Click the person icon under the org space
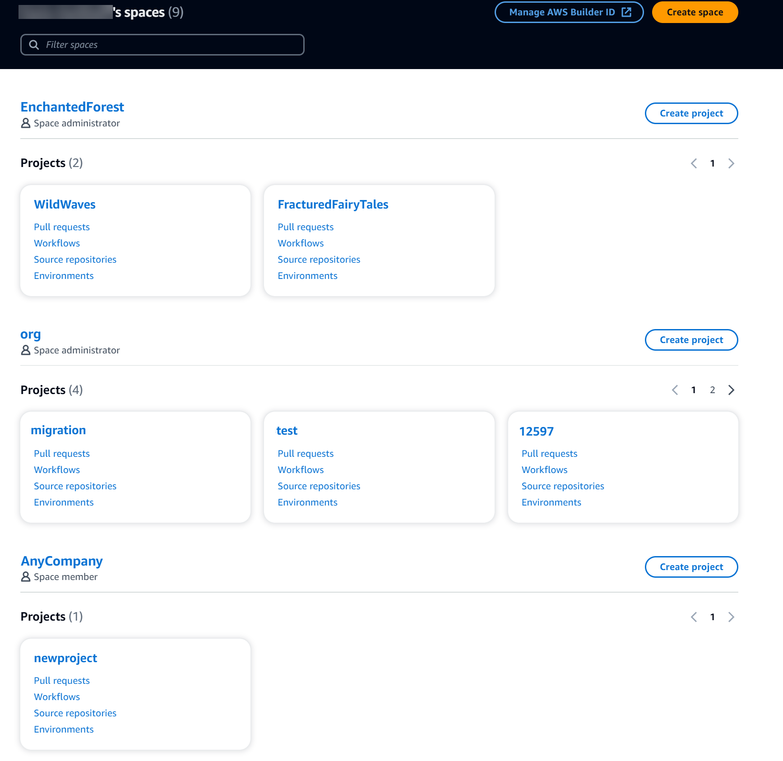This screenshot has width=783, height=761. coord(25,350)
